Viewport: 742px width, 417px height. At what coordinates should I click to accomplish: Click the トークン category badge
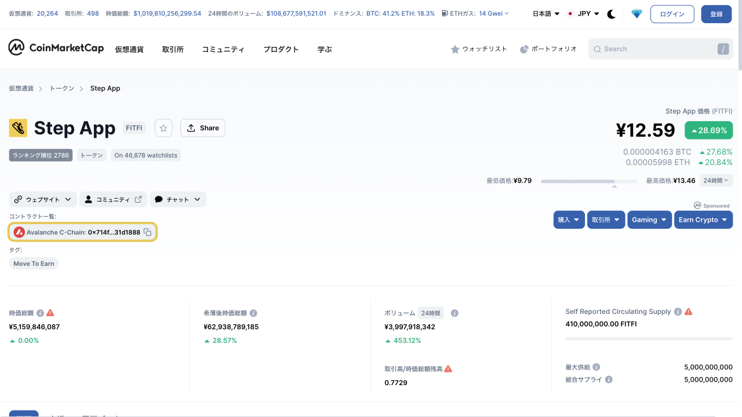[x=92, y=155]
